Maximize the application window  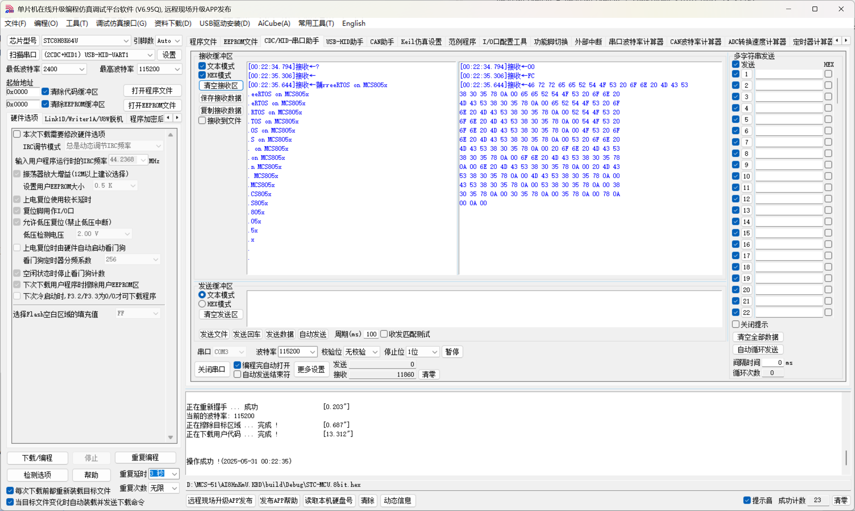click(815, 9)
